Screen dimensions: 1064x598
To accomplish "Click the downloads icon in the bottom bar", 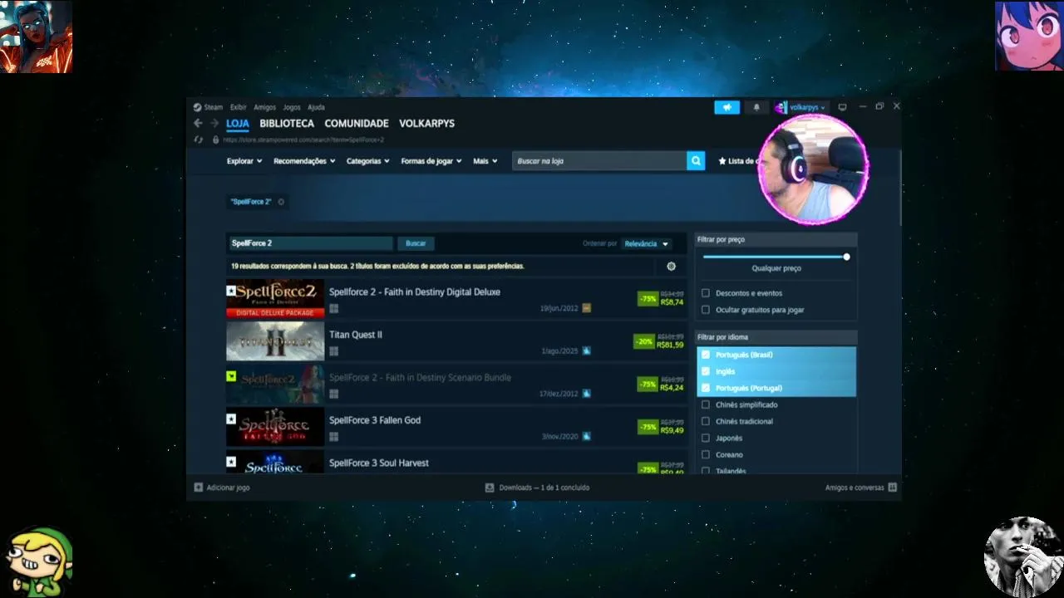I will (x=490, y=488).
